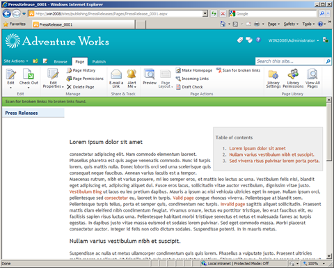Switch to the Browse ribbon tab
334x268 pixels.
click(61, 62)
